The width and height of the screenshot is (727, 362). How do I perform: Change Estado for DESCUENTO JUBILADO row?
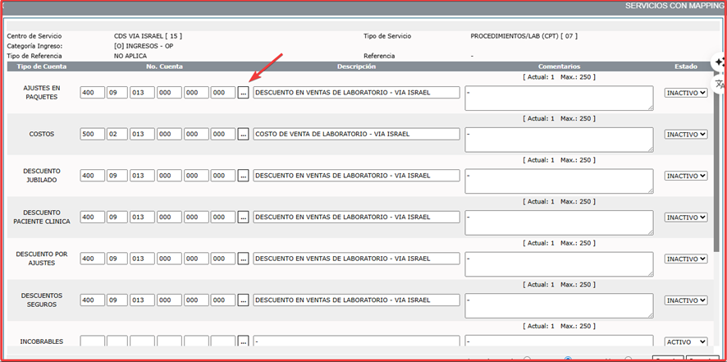tap(685, 176)
